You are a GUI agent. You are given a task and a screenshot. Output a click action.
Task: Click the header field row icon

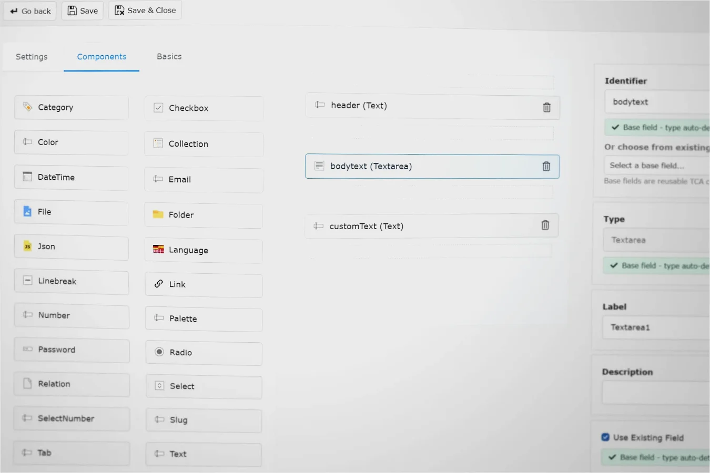(x=320, y=105)
